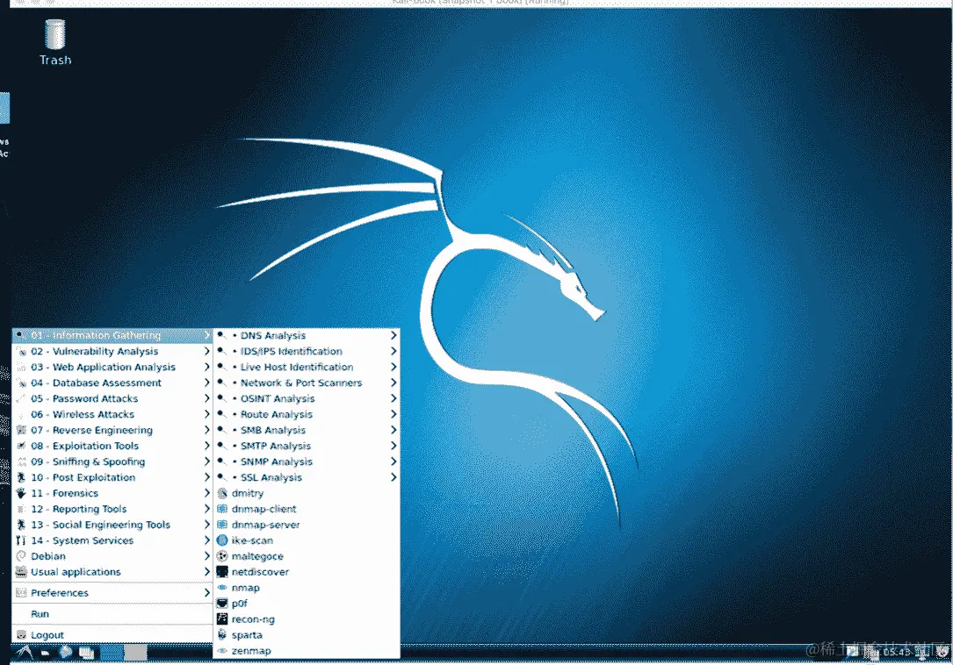Expand the 05 - Password Attacks submenu arrow
Image resolution: width=953 pixels, height=665 pixels.
206,398
